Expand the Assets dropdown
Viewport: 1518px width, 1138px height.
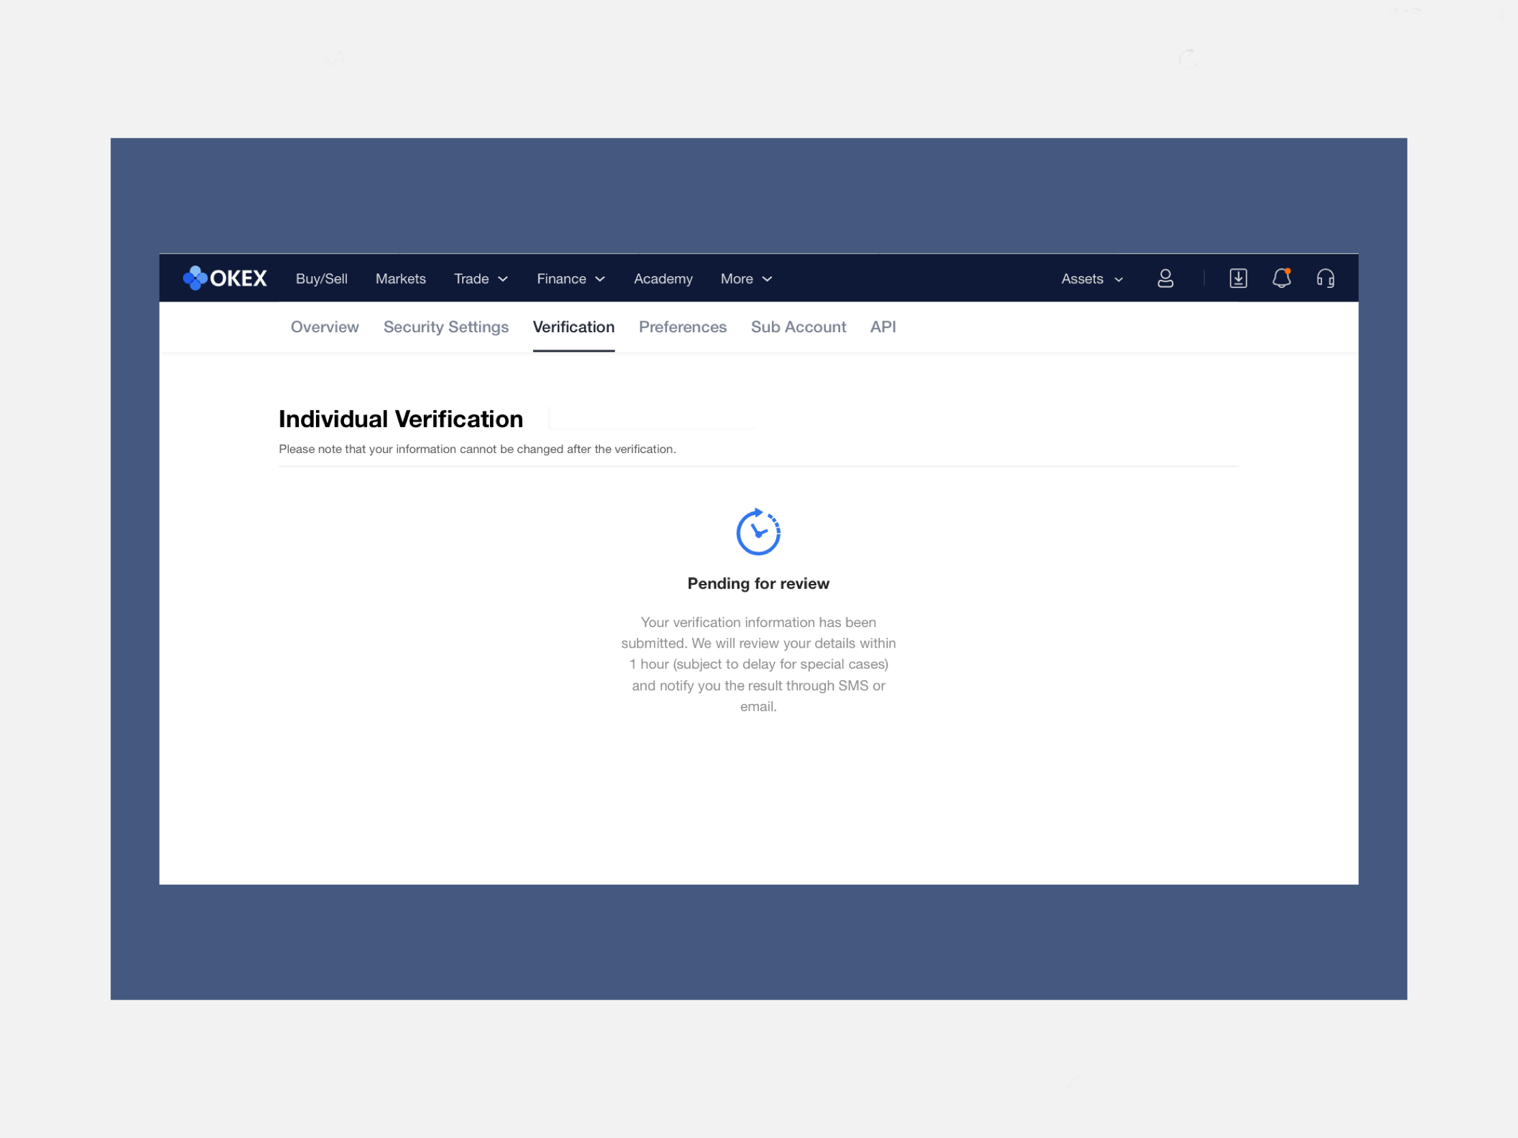[x=1091, y=278]
